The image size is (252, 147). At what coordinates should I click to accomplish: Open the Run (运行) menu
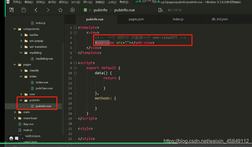76,2
